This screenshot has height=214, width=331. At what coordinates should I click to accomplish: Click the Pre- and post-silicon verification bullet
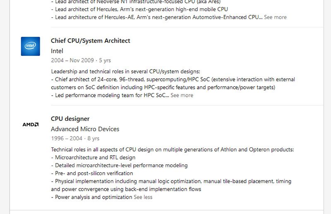click(92, 173)
